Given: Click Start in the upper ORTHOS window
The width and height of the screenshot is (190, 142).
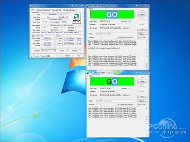Looking at the screenshot, I should tap(142, 11).
